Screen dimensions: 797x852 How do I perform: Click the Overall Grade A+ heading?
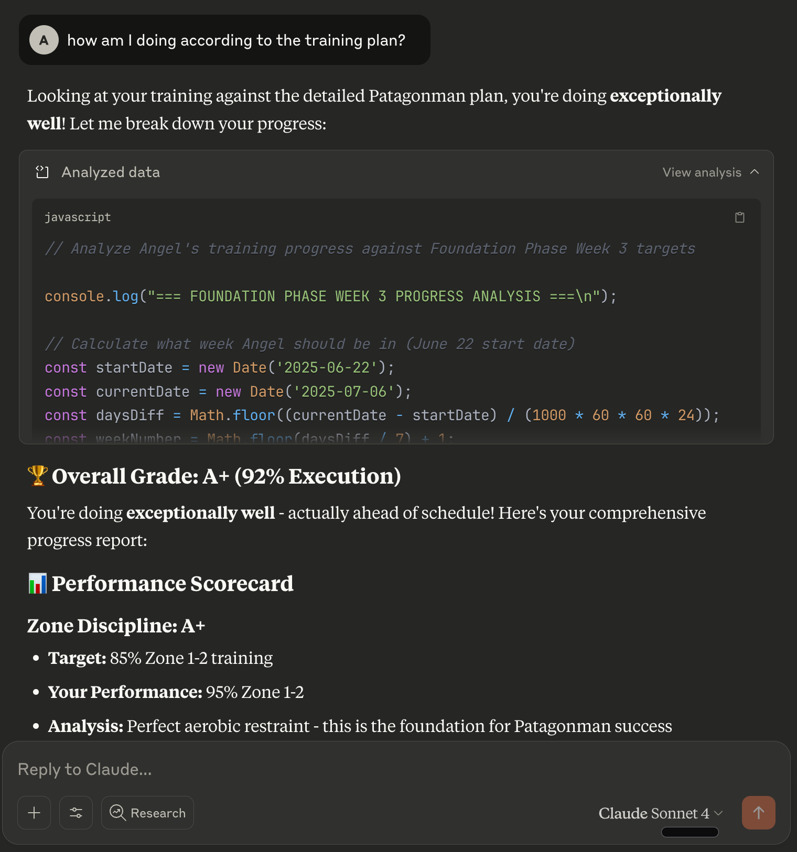click(x=226, y=476)
